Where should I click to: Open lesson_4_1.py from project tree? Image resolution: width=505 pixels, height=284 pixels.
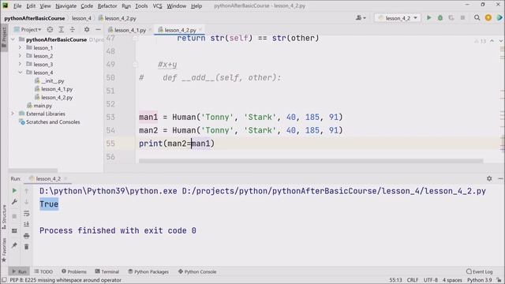pyautogui.click(x=54, y=89)
